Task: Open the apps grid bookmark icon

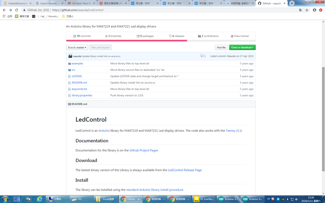Action: coord(4,16)
